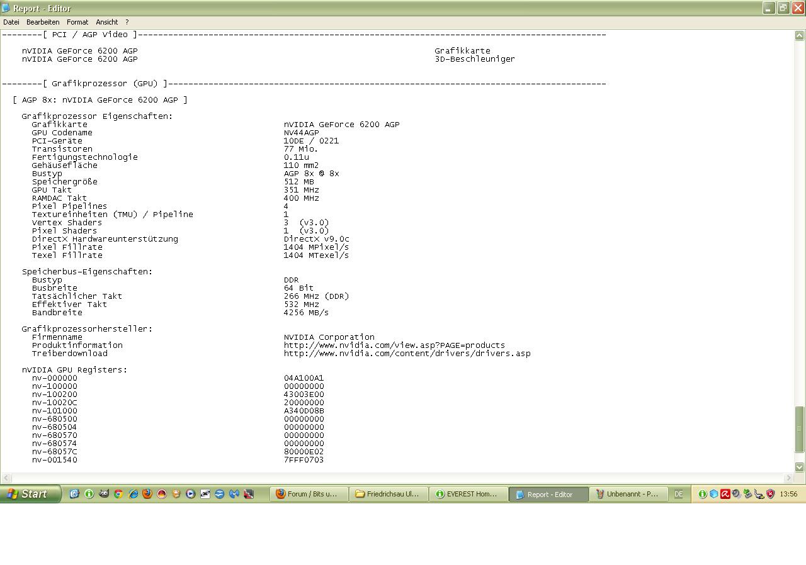Viewport: 806px width, 565px height.
Task: Click the grey speaker-like tray icon
Action: pyautogui.click(x=736, y=494)
